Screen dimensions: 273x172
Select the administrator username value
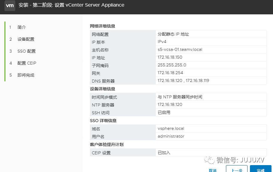(171, 136)
